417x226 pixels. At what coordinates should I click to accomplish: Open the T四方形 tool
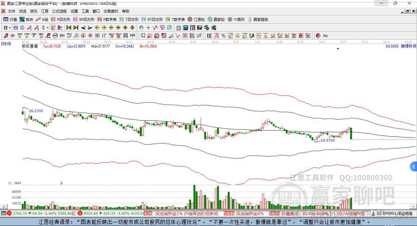click(129, 20)
